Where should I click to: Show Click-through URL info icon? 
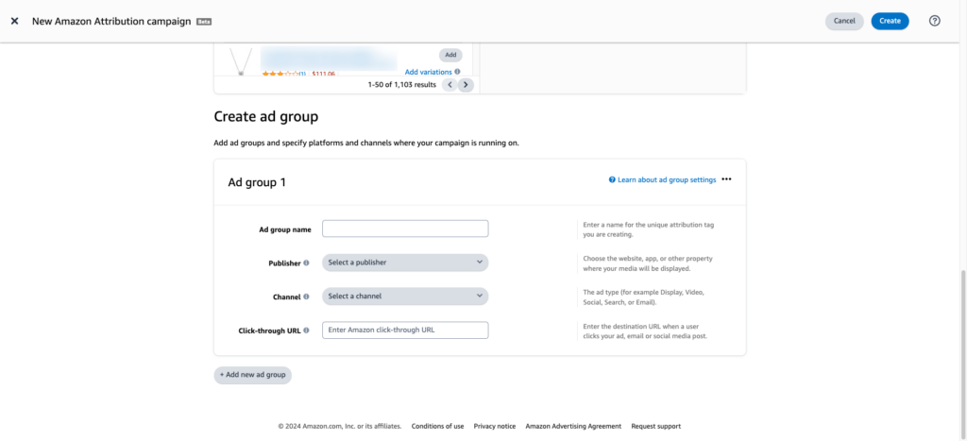(x=307, y=331)
